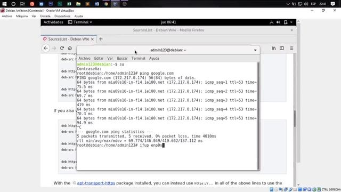Open Task View on Windows taskbar
The width and height of the screenshot is (341, 192).
tap(22, 4)
